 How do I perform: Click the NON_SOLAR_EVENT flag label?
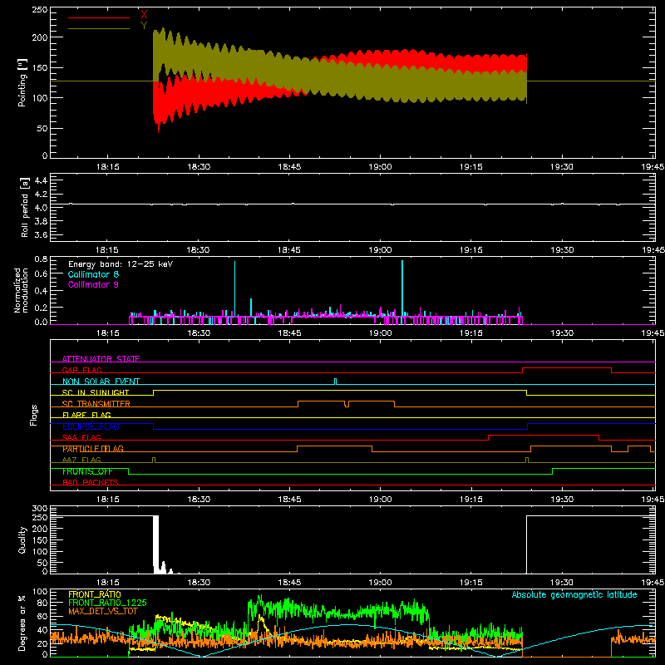click(x=101, y=382)
